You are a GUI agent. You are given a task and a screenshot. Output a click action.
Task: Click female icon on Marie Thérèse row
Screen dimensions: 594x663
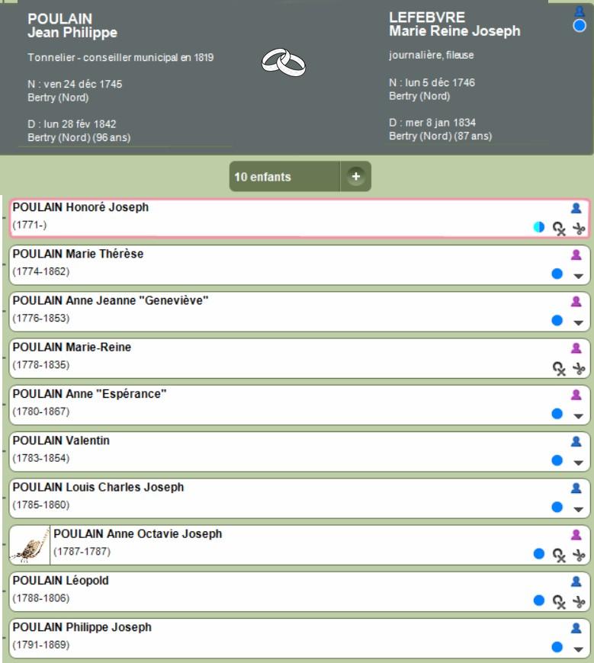pyautogui.click(x=576, y=255)
